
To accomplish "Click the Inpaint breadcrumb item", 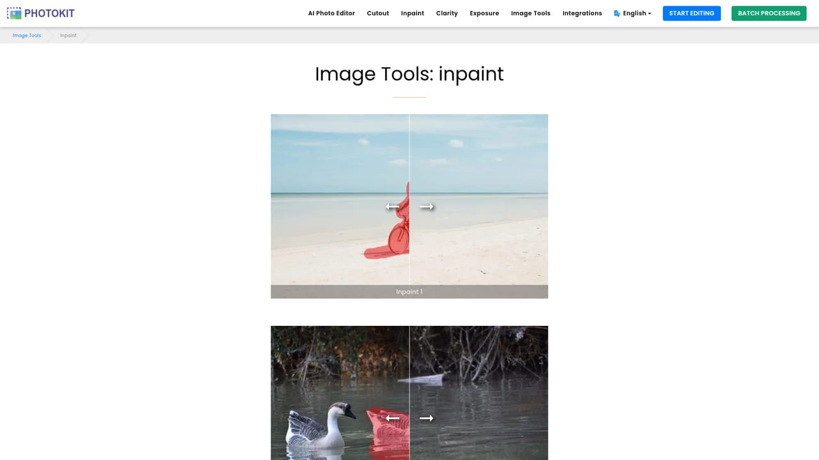I will (x=68, y=36).
